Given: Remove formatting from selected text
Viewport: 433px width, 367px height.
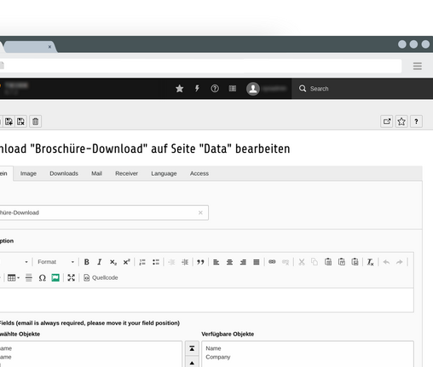Looking at the screenshot, I should [x=370, y=262].
